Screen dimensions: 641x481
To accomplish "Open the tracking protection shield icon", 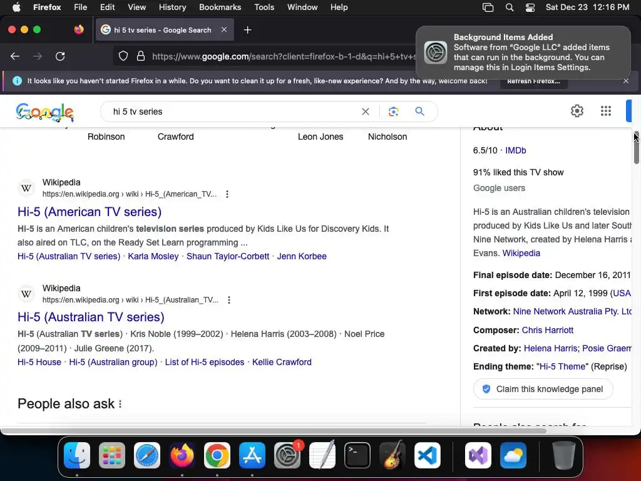I will 123,56.
